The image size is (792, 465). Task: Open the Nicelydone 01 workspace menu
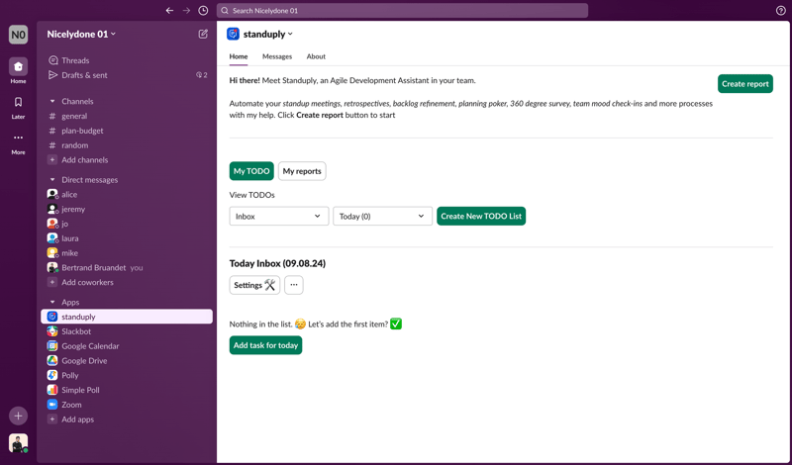tap(81, 34)
